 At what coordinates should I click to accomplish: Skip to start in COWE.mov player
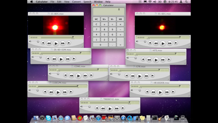pos(65,75)
